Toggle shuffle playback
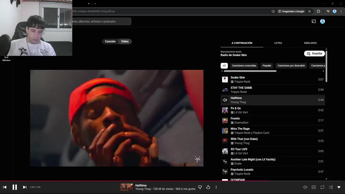 point(331,187)
